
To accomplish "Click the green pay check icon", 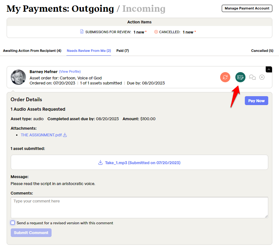I will coord(240,77).
